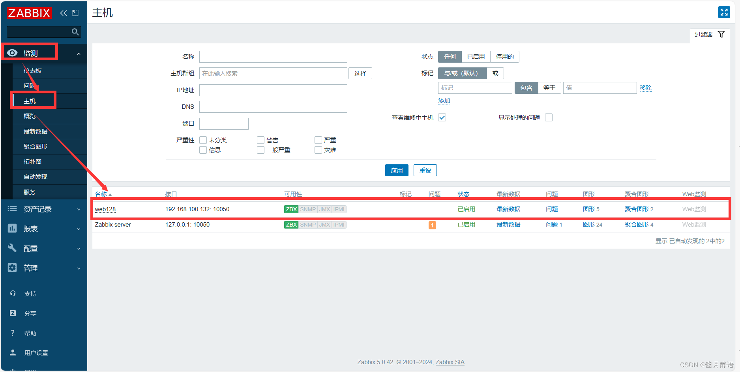The width and height of the screenshot is (740, 372).
Task: Click the sidebar search magnifier icon
Action: tap(75, 32)
